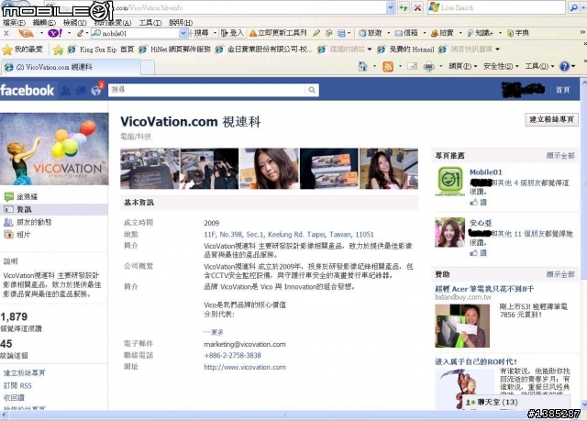The height and width of the screenshot is (421, 587).
Task: Click the Facebook logo
Action: coord(27,90)
